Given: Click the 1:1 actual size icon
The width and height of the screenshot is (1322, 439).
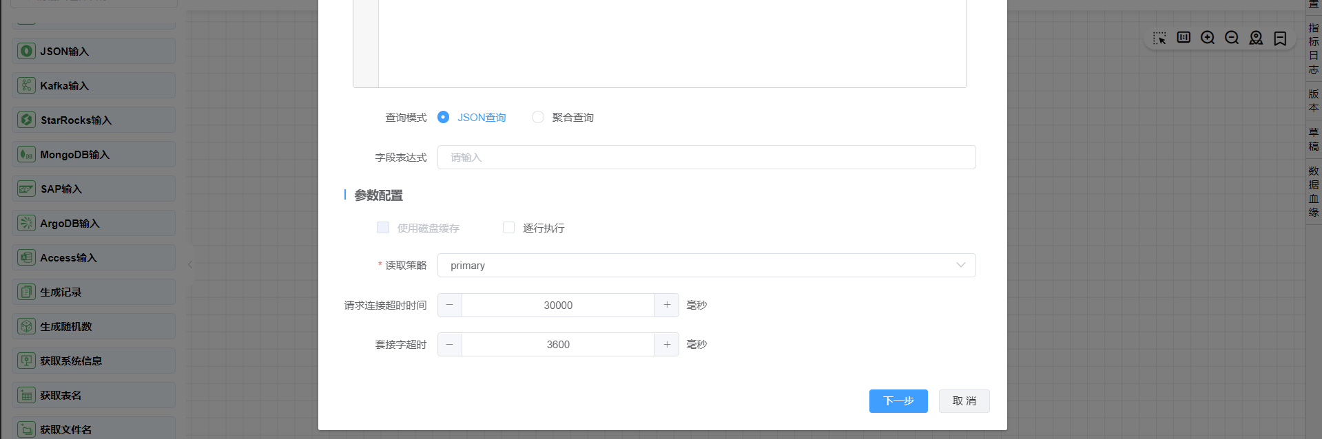Looking at the screenshot, I should (x=1184, y=38).
